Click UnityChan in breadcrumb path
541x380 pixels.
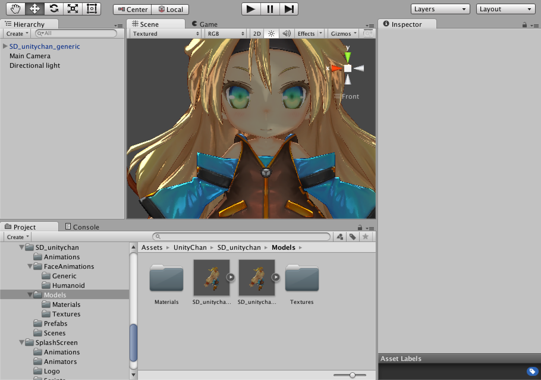[x=190, y=247]
